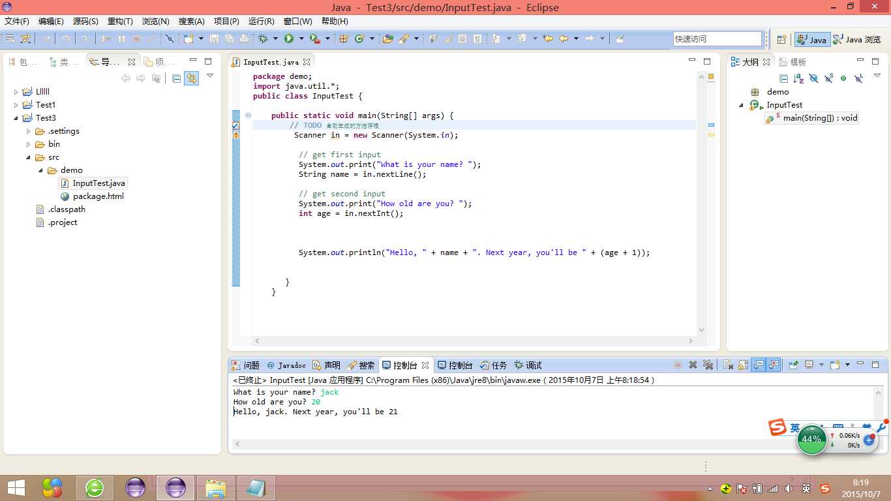The height and width of the screenshot is (501, 891).
Task: Toggle show console when standard error changes
Action: tap(774, 365)
